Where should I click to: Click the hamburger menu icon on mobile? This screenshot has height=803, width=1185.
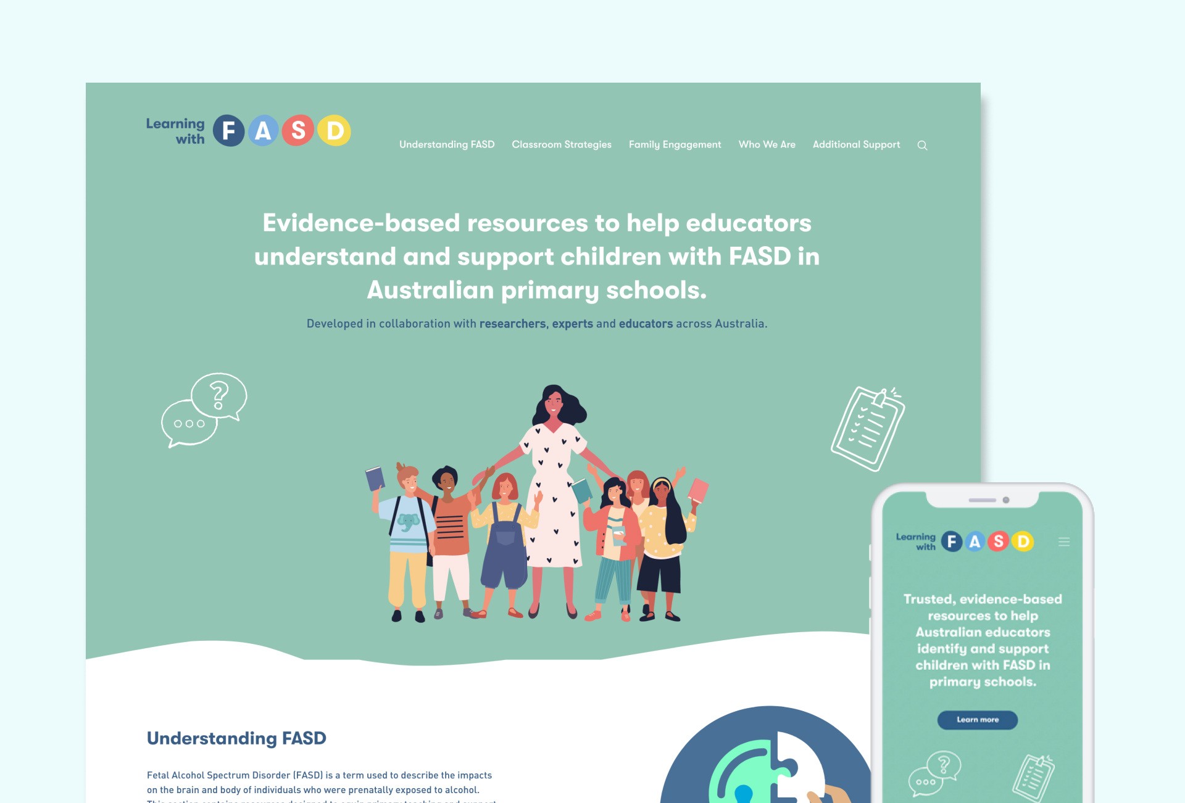(1064, 540)
